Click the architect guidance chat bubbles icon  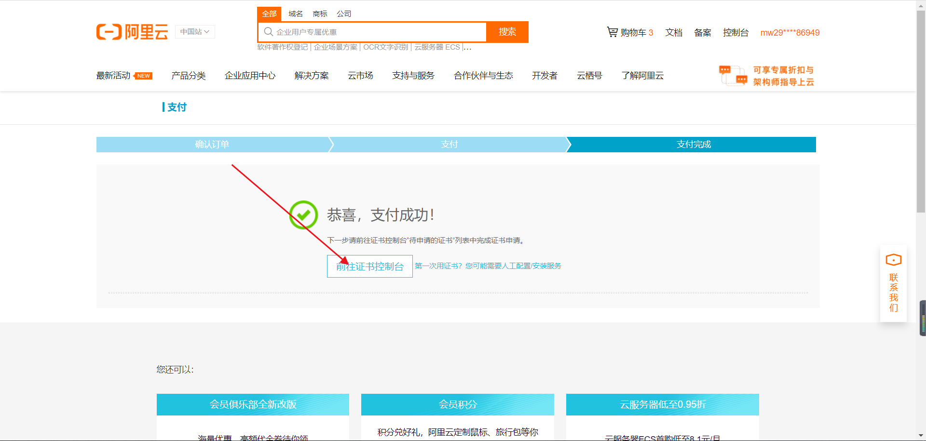coord(733,76)
